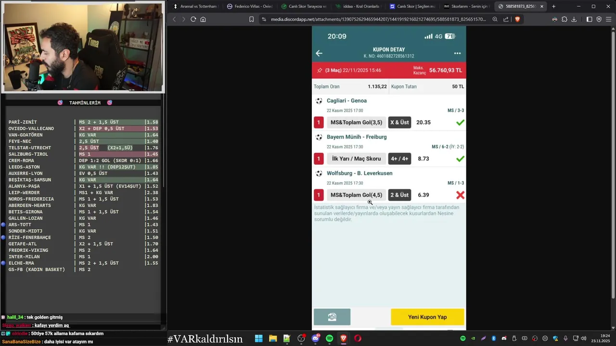The height and width of the screenshot is (346, 616).
Task: Click the share icon in address bar
Action: coord(506,19)
